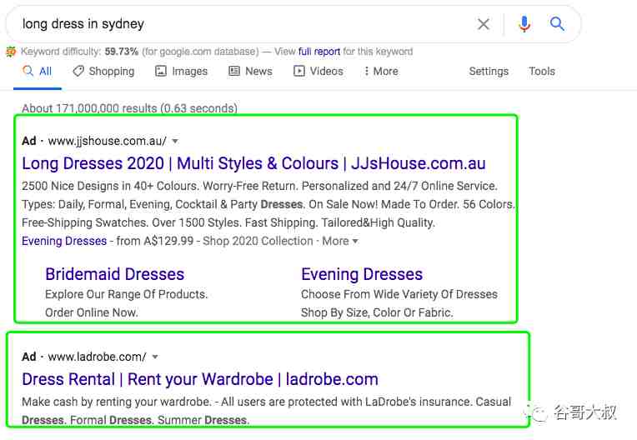Screen dimensions: 637x440
Task: Click the 'Order Online Now.' text
Action: click(92, 312)
